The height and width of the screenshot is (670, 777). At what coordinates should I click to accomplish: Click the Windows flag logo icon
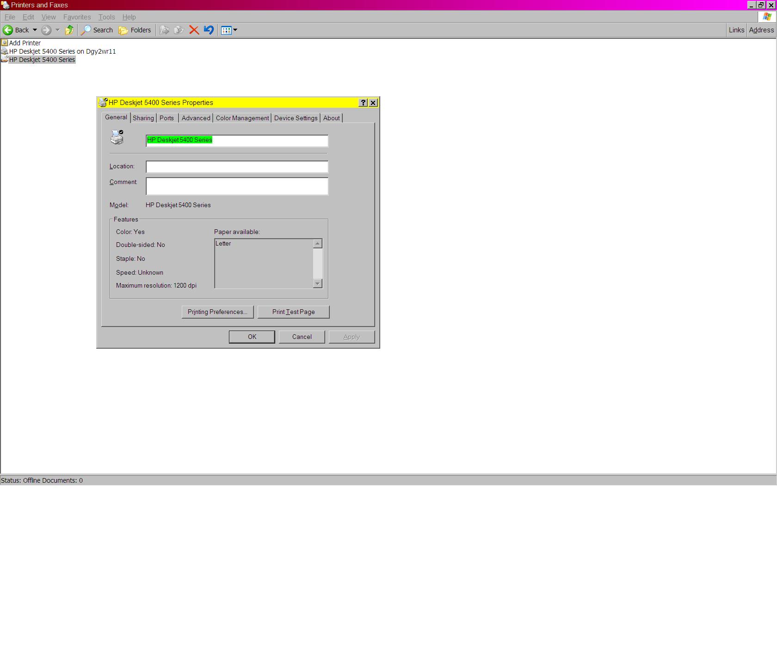click(767, 17)
